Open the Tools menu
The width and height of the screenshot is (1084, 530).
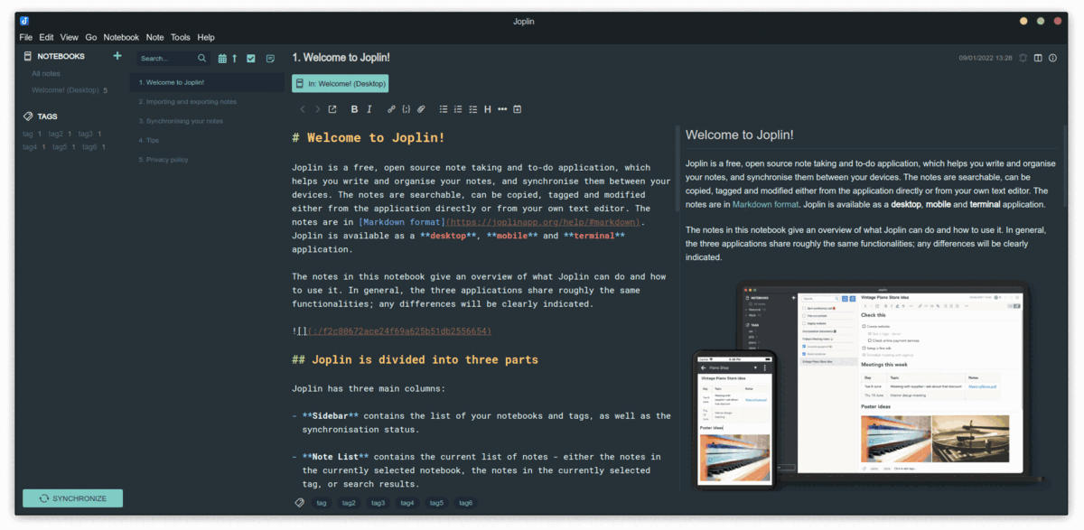(x=181, y=37)
